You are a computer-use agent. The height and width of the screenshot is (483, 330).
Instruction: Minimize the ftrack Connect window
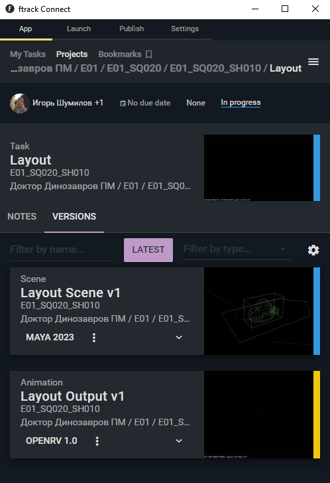255,9
